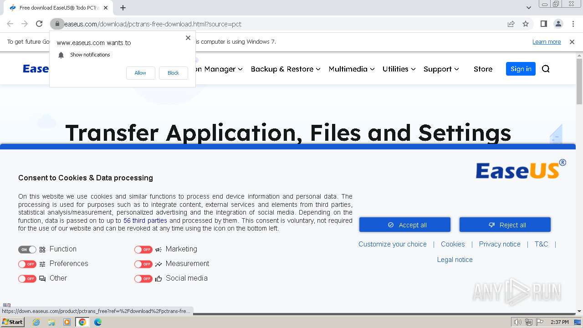Click Reject all cookies
The width and height of the screenshot is (583, 328).
click(505, 225)
